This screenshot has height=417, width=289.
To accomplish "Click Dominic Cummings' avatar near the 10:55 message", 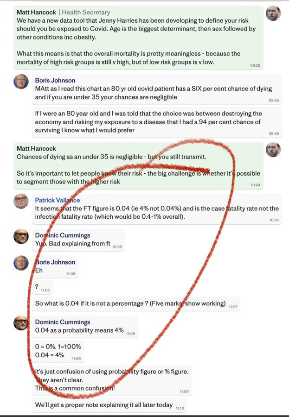I will [x=21, y=236].
